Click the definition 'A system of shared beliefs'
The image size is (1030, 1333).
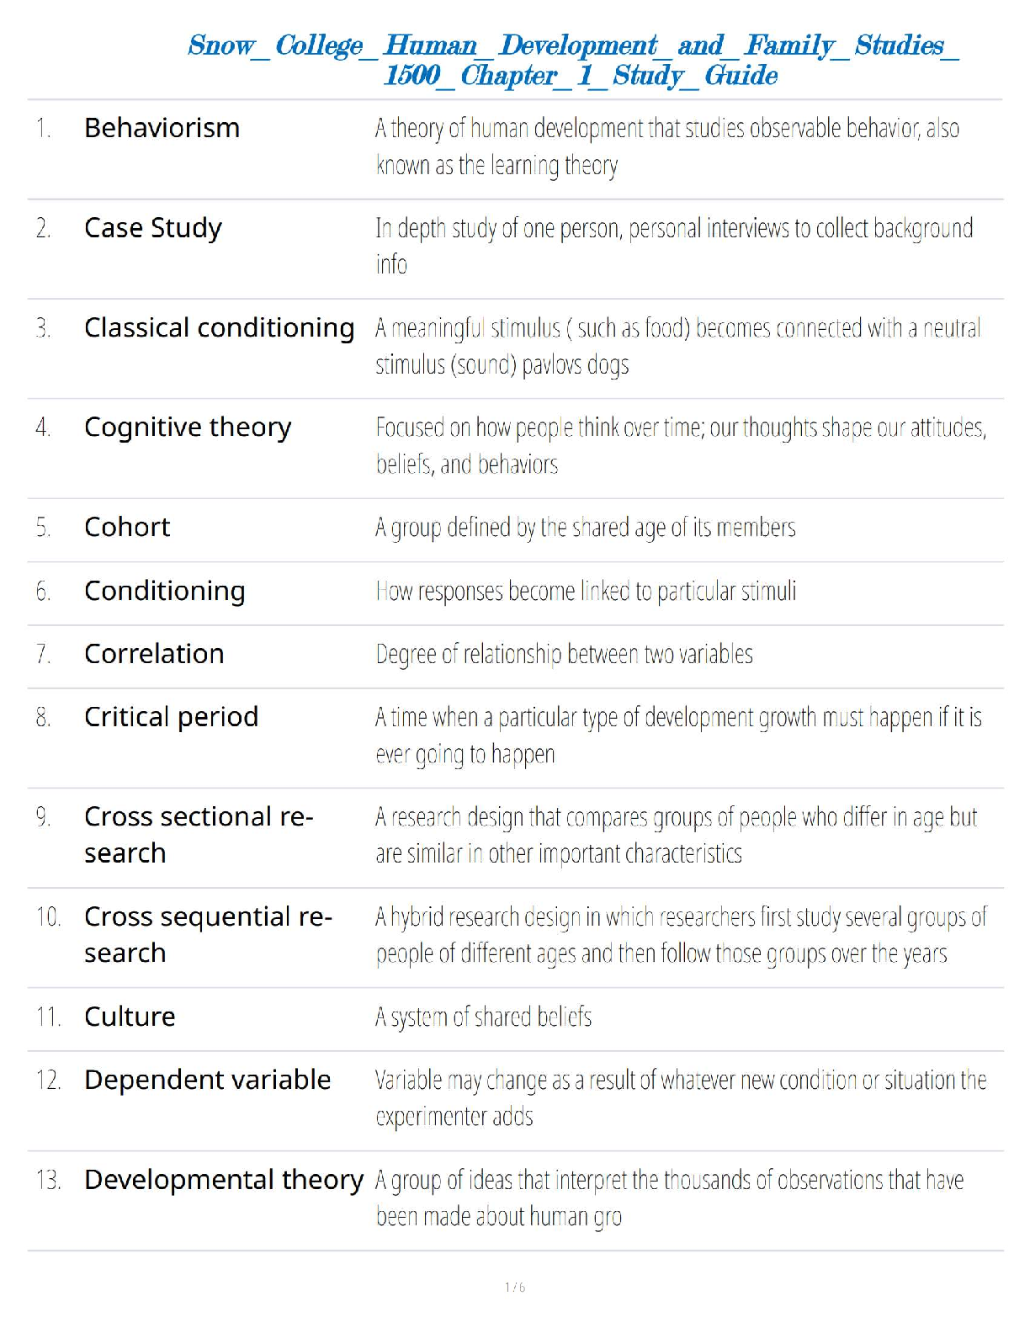point(484,1017)
